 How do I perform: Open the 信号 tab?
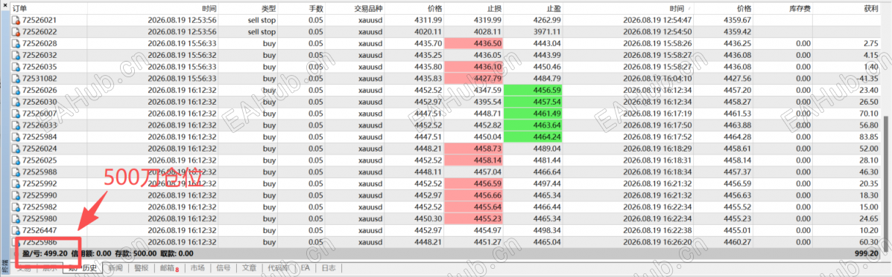coord(224,268)
